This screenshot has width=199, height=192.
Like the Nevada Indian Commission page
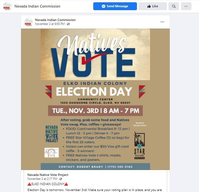click(x=152, y=6)
